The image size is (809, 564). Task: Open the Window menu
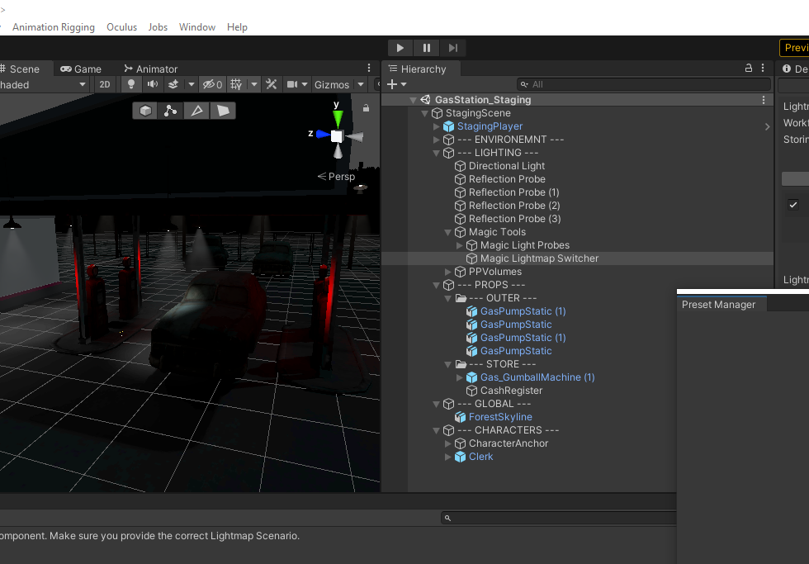[197, 26]
